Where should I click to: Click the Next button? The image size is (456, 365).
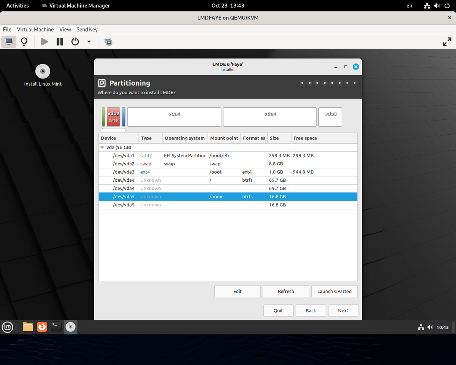[343, 311]
